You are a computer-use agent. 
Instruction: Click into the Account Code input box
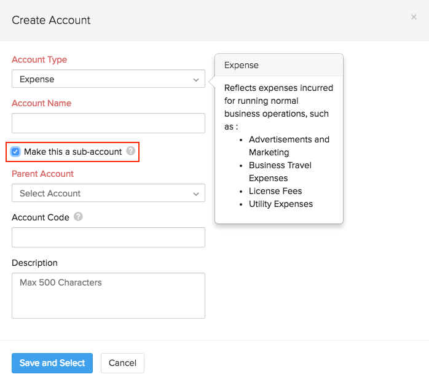108,237
